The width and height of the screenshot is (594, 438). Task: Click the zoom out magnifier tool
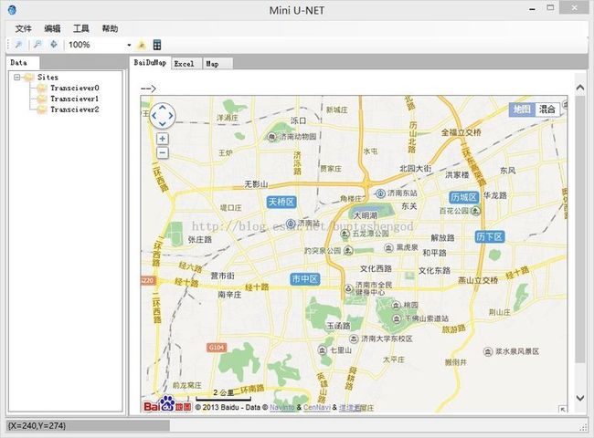pos(37,45)
